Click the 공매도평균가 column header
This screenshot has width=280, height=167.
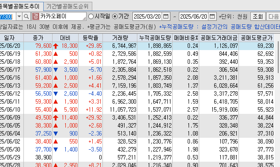click(x=257, y=38)
